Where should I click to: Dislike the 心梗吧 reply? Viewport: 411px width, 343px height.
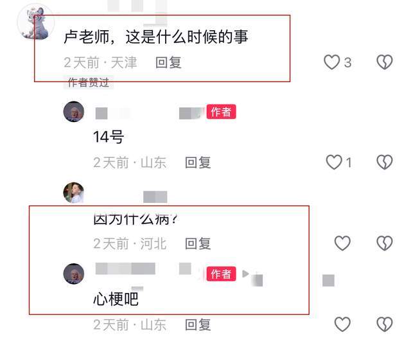click(x=385, y=324)
